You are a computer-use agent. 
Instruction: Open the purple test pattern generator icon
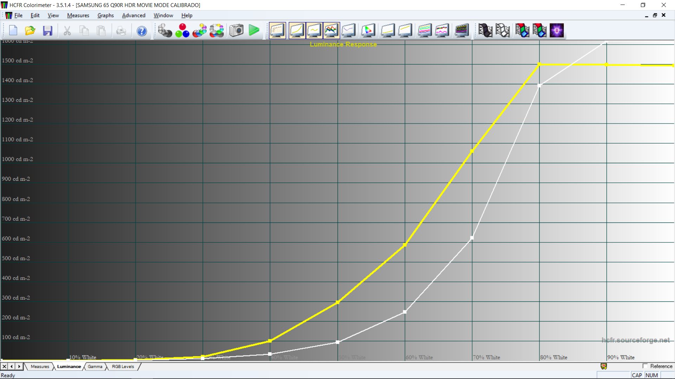pos(557,31)
